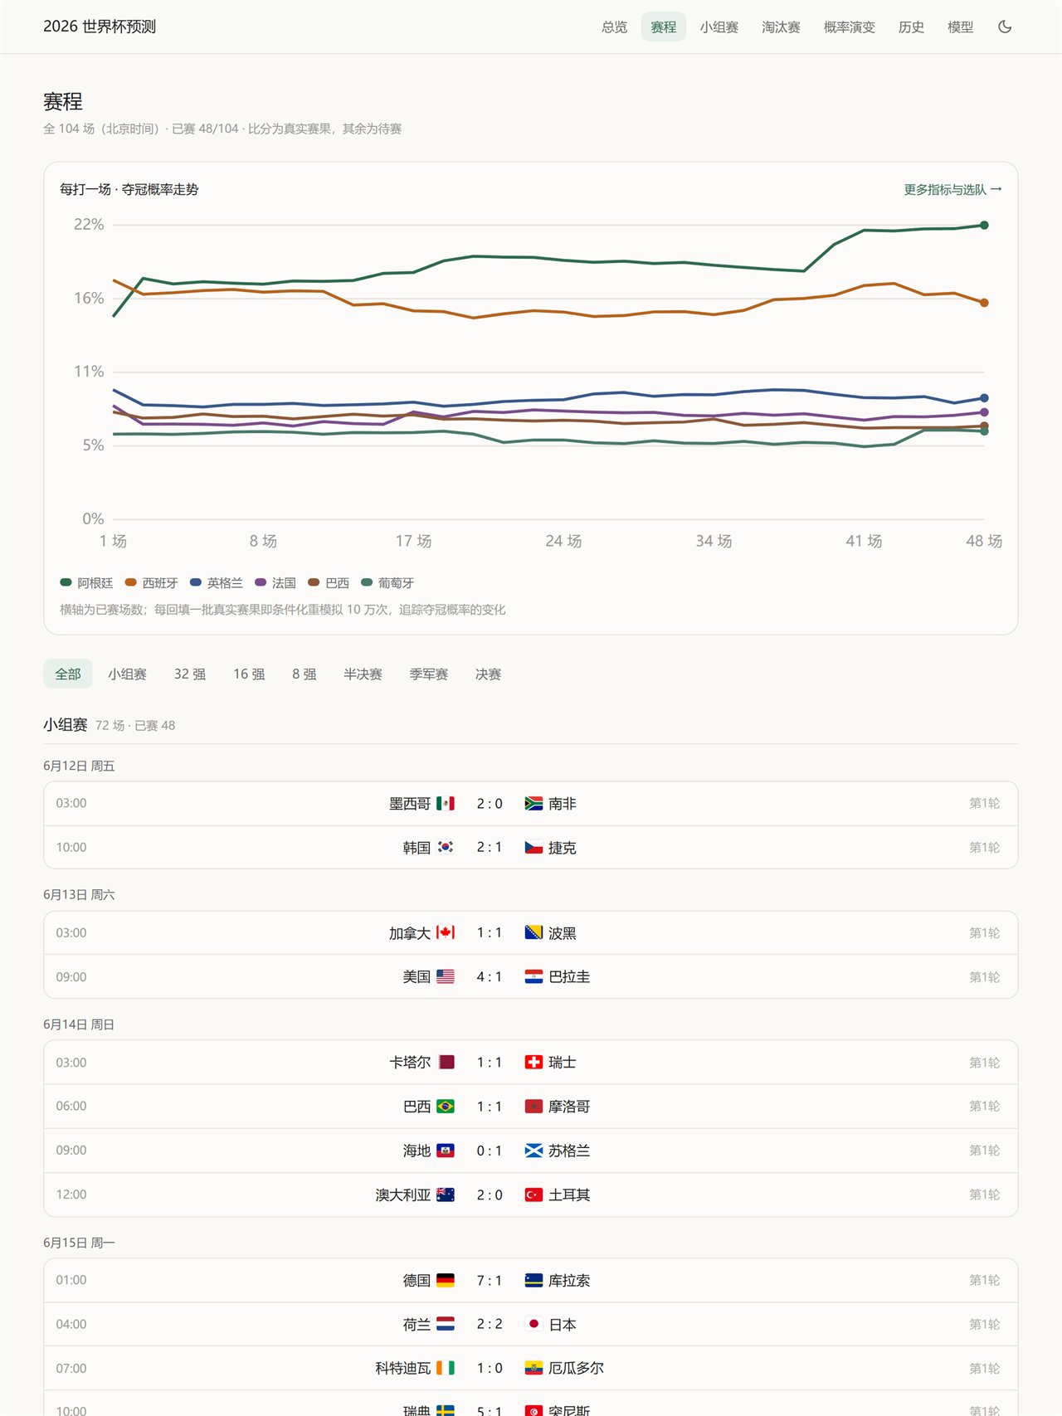Click the Scotland flag icon
Viewport: 1062px width, 1416px height.
(533, 1150)
